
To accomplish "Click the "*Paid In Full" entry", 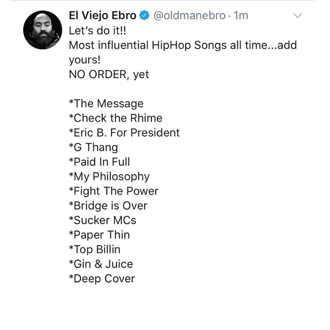I will 99,162.
